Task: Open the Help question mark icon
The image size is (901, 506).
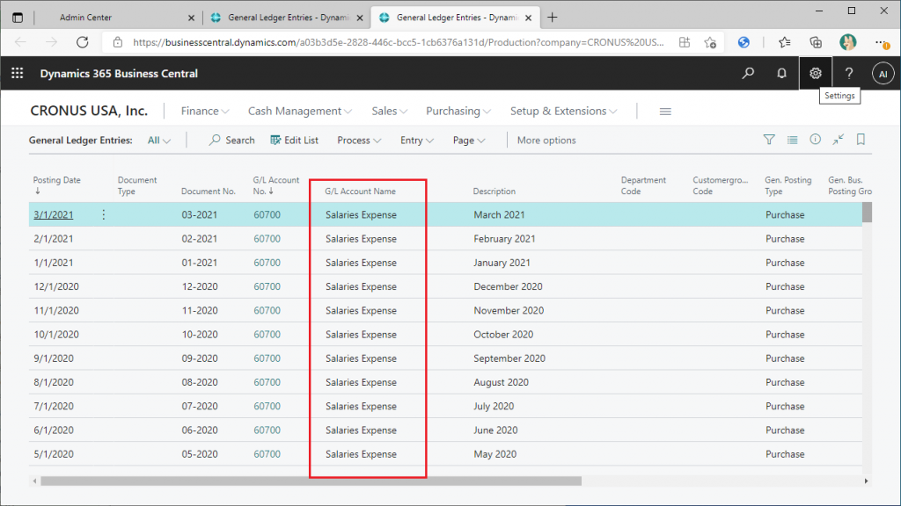Action: click(x=849, y=74)
